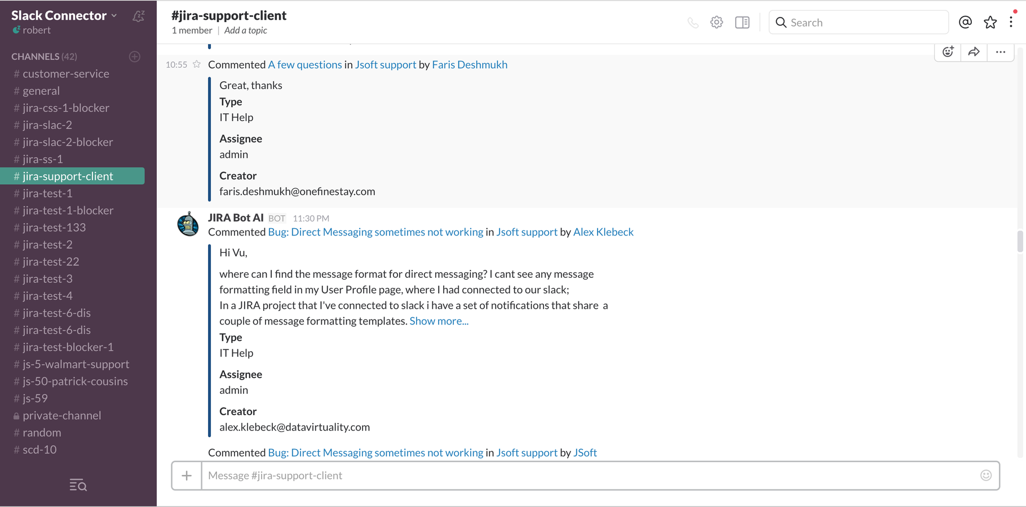The width and height of the screenshot is (1026, 507).
Task: Click alex.klebeck@datavirtuality.com creator email
Action: point(295,427)
